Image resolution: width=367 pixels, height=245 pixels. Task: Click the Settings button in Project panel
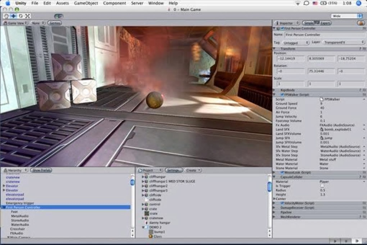point(174,170)
